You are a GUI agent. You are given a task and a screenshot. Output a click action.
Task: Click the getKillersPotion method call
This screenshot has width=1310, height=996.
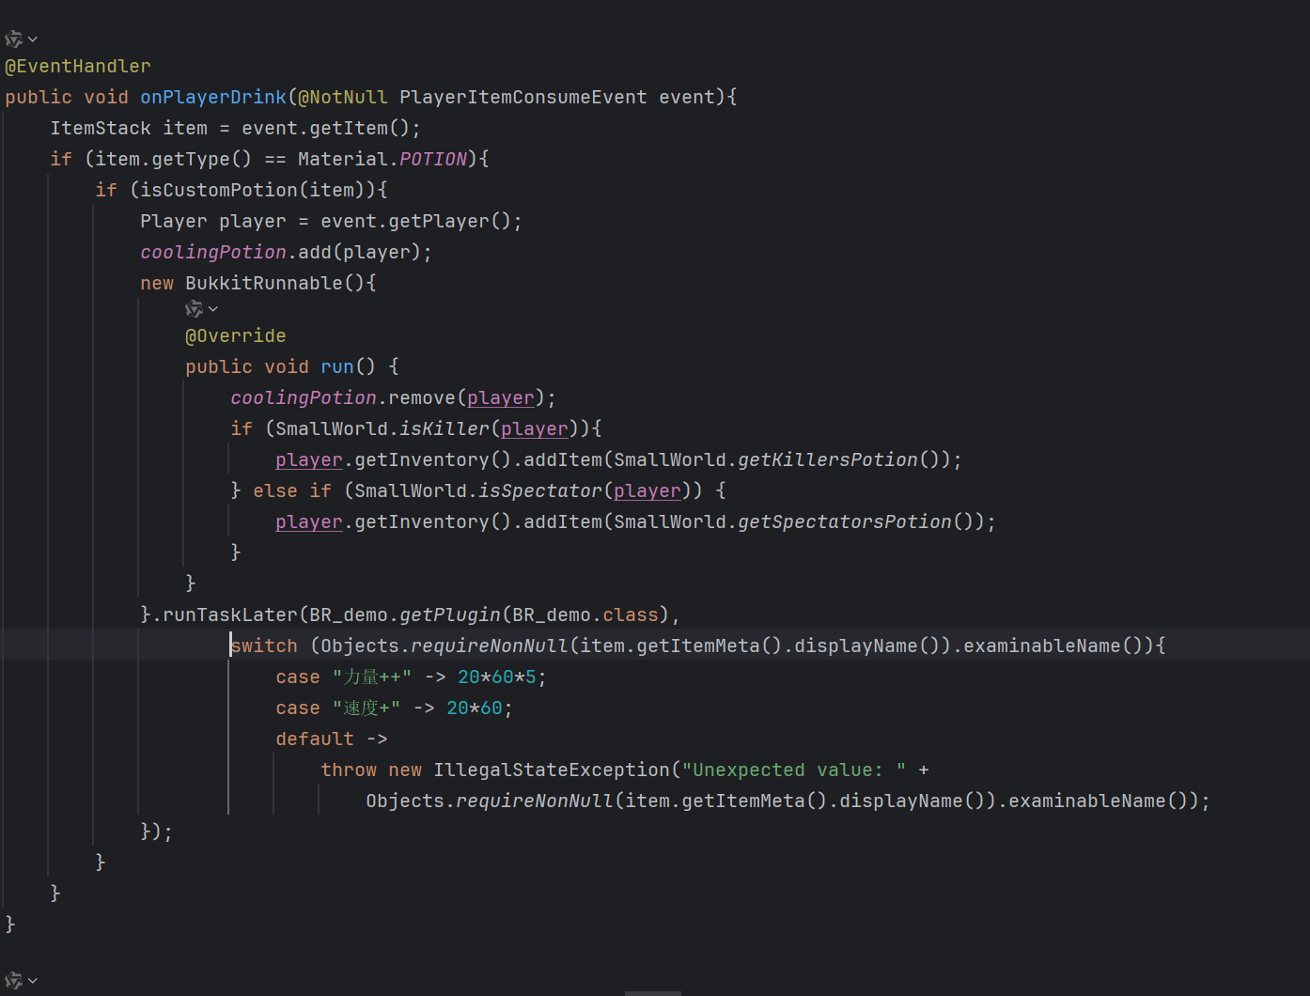827,460
